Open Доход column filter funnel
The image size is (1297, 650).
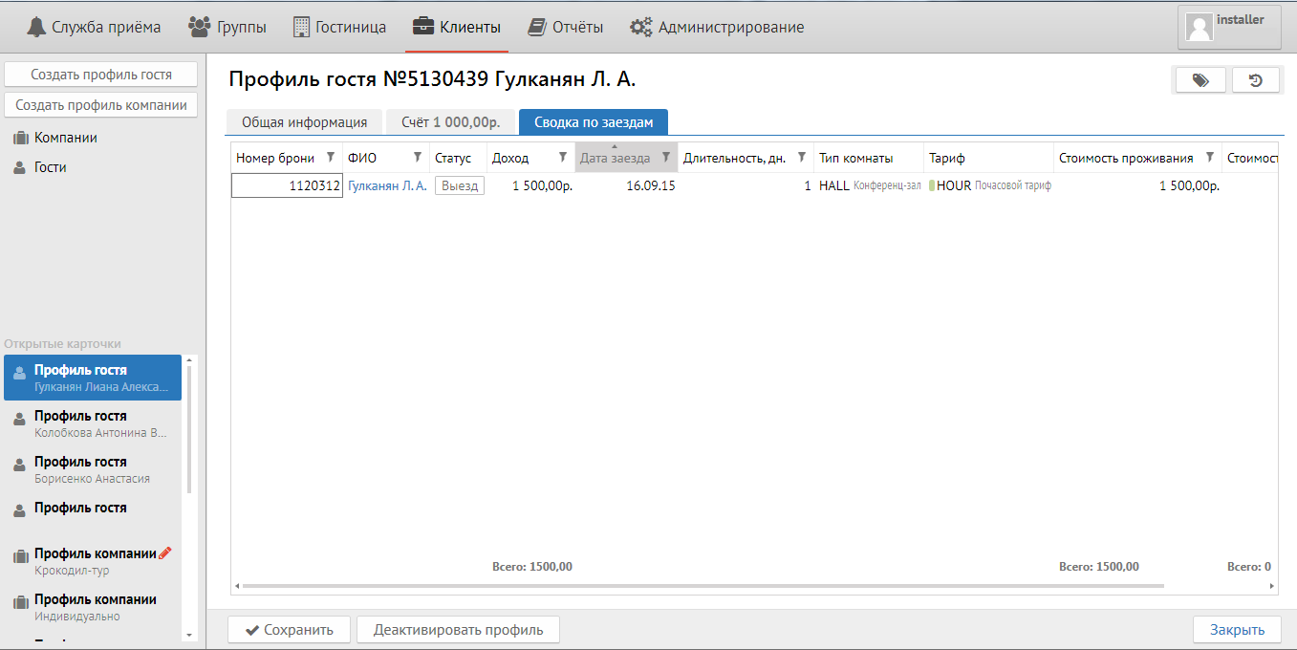tap(563, 158)
